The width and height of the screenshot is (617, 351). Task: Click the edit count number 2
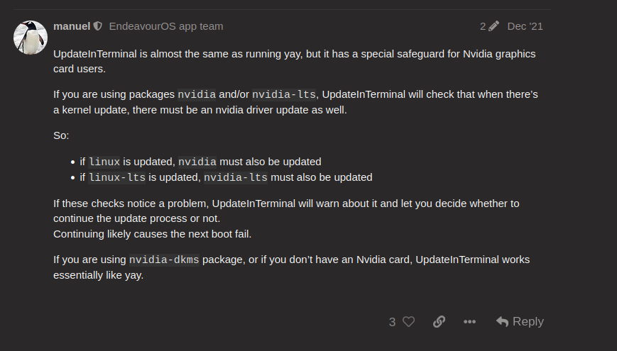483,26
